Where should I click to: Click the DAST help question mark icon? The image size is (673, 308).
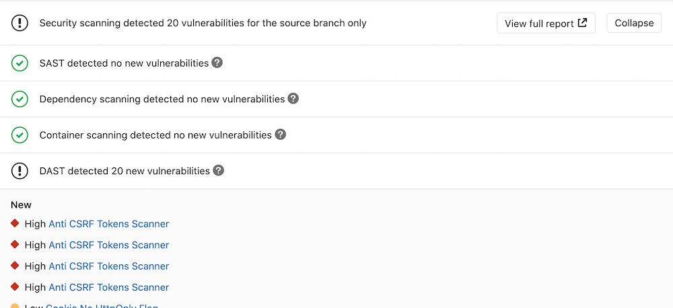(218, 170)
